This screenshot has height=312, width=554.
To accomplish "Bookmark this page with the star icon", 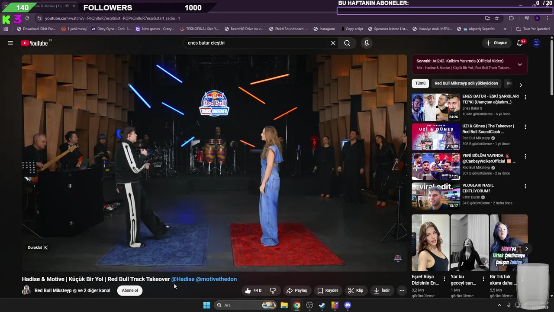I will click(497, 18).
